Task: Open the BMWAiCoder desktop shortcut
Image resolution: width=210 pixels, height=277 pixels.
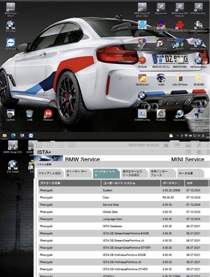Action: 142,80
